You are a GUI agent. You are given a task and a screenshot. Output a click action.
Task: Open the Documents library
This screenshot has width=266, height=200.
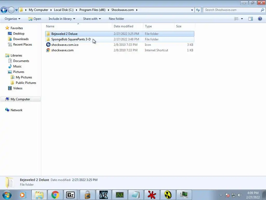(x=21, y=61)
